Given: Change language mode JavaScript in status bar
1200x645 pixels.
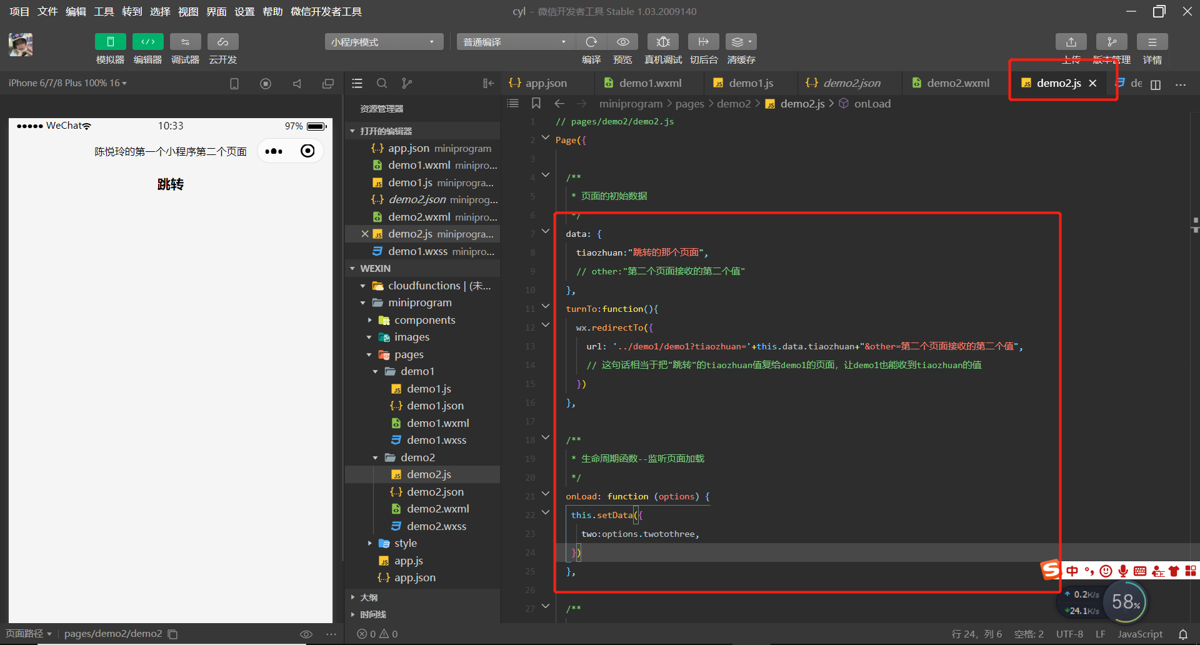Looking at the screenshot, I should coord(1140,634).
